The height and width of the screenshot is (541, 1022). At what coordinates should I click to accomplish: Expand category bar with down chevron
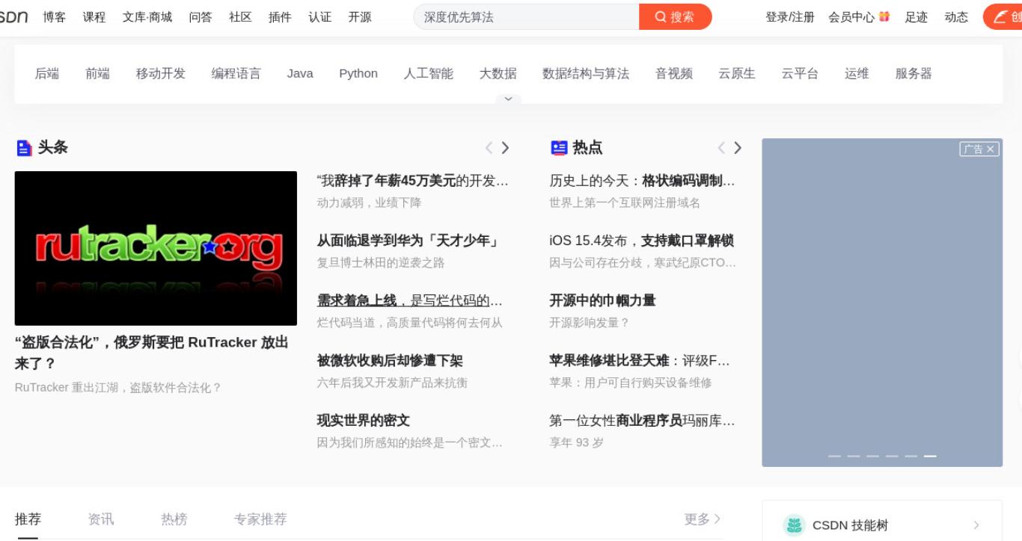point(508,99)
